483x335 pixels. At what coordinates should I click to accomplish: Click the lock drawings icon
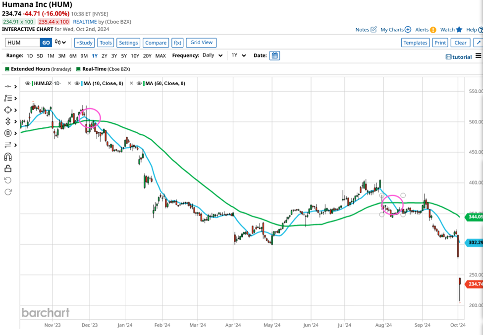(8, 169)
